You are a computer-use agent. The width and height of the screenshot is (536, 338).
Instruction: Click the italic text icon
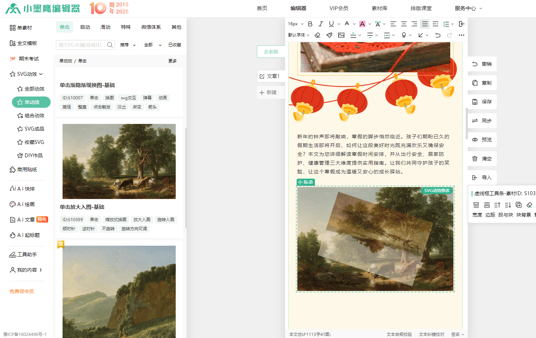321,24
